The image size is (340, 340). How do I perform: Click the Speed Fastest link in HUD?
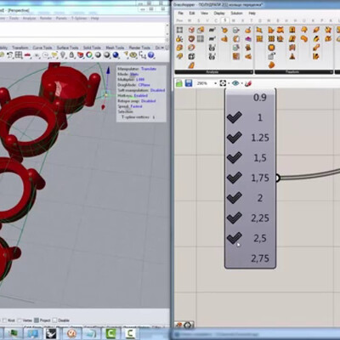tap(137, 106)
